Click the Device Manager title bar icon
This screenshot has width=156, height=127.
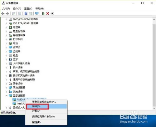[3, 3]
